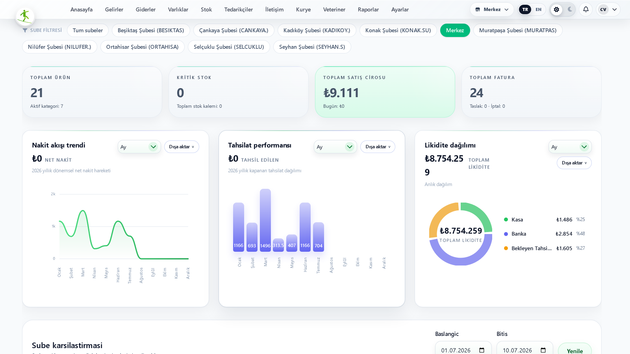Select Kadıköy Şubesi branch filter

click(317, 30)
